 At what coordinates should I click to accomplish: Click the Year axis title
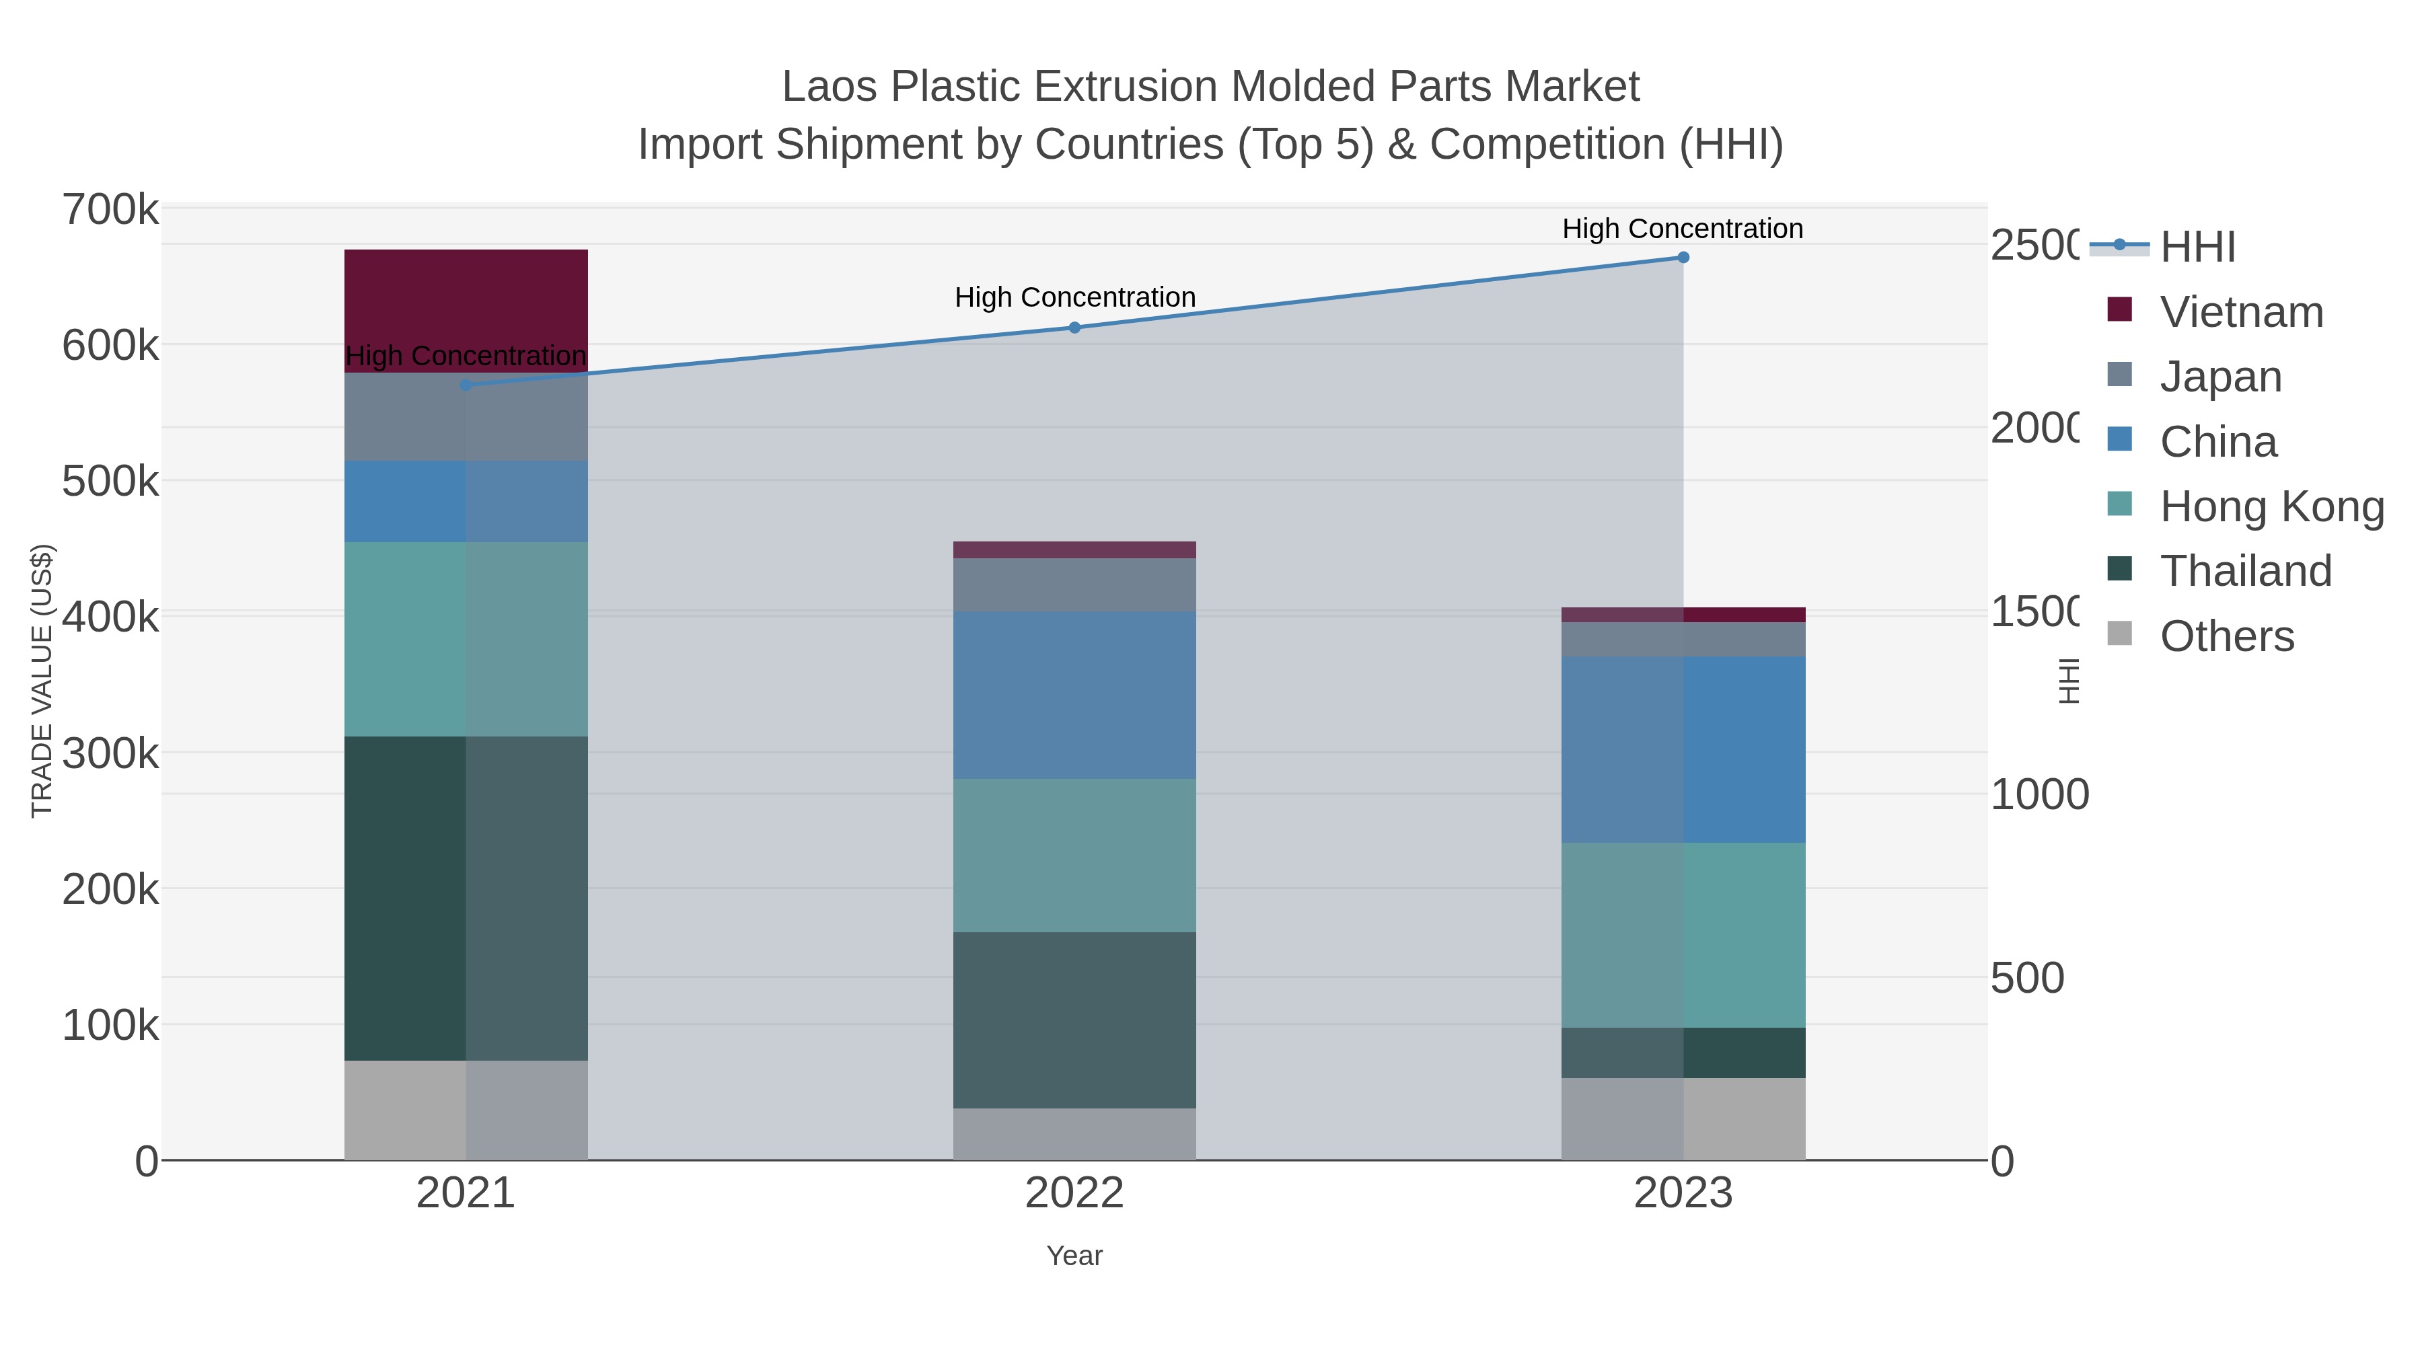[x=1074, y=1256]
